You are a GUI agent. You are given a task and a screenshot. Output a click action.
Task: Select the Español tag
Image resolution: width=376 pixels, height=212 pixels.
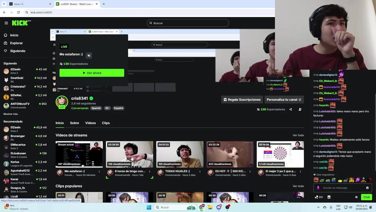[x=118, y=108]
